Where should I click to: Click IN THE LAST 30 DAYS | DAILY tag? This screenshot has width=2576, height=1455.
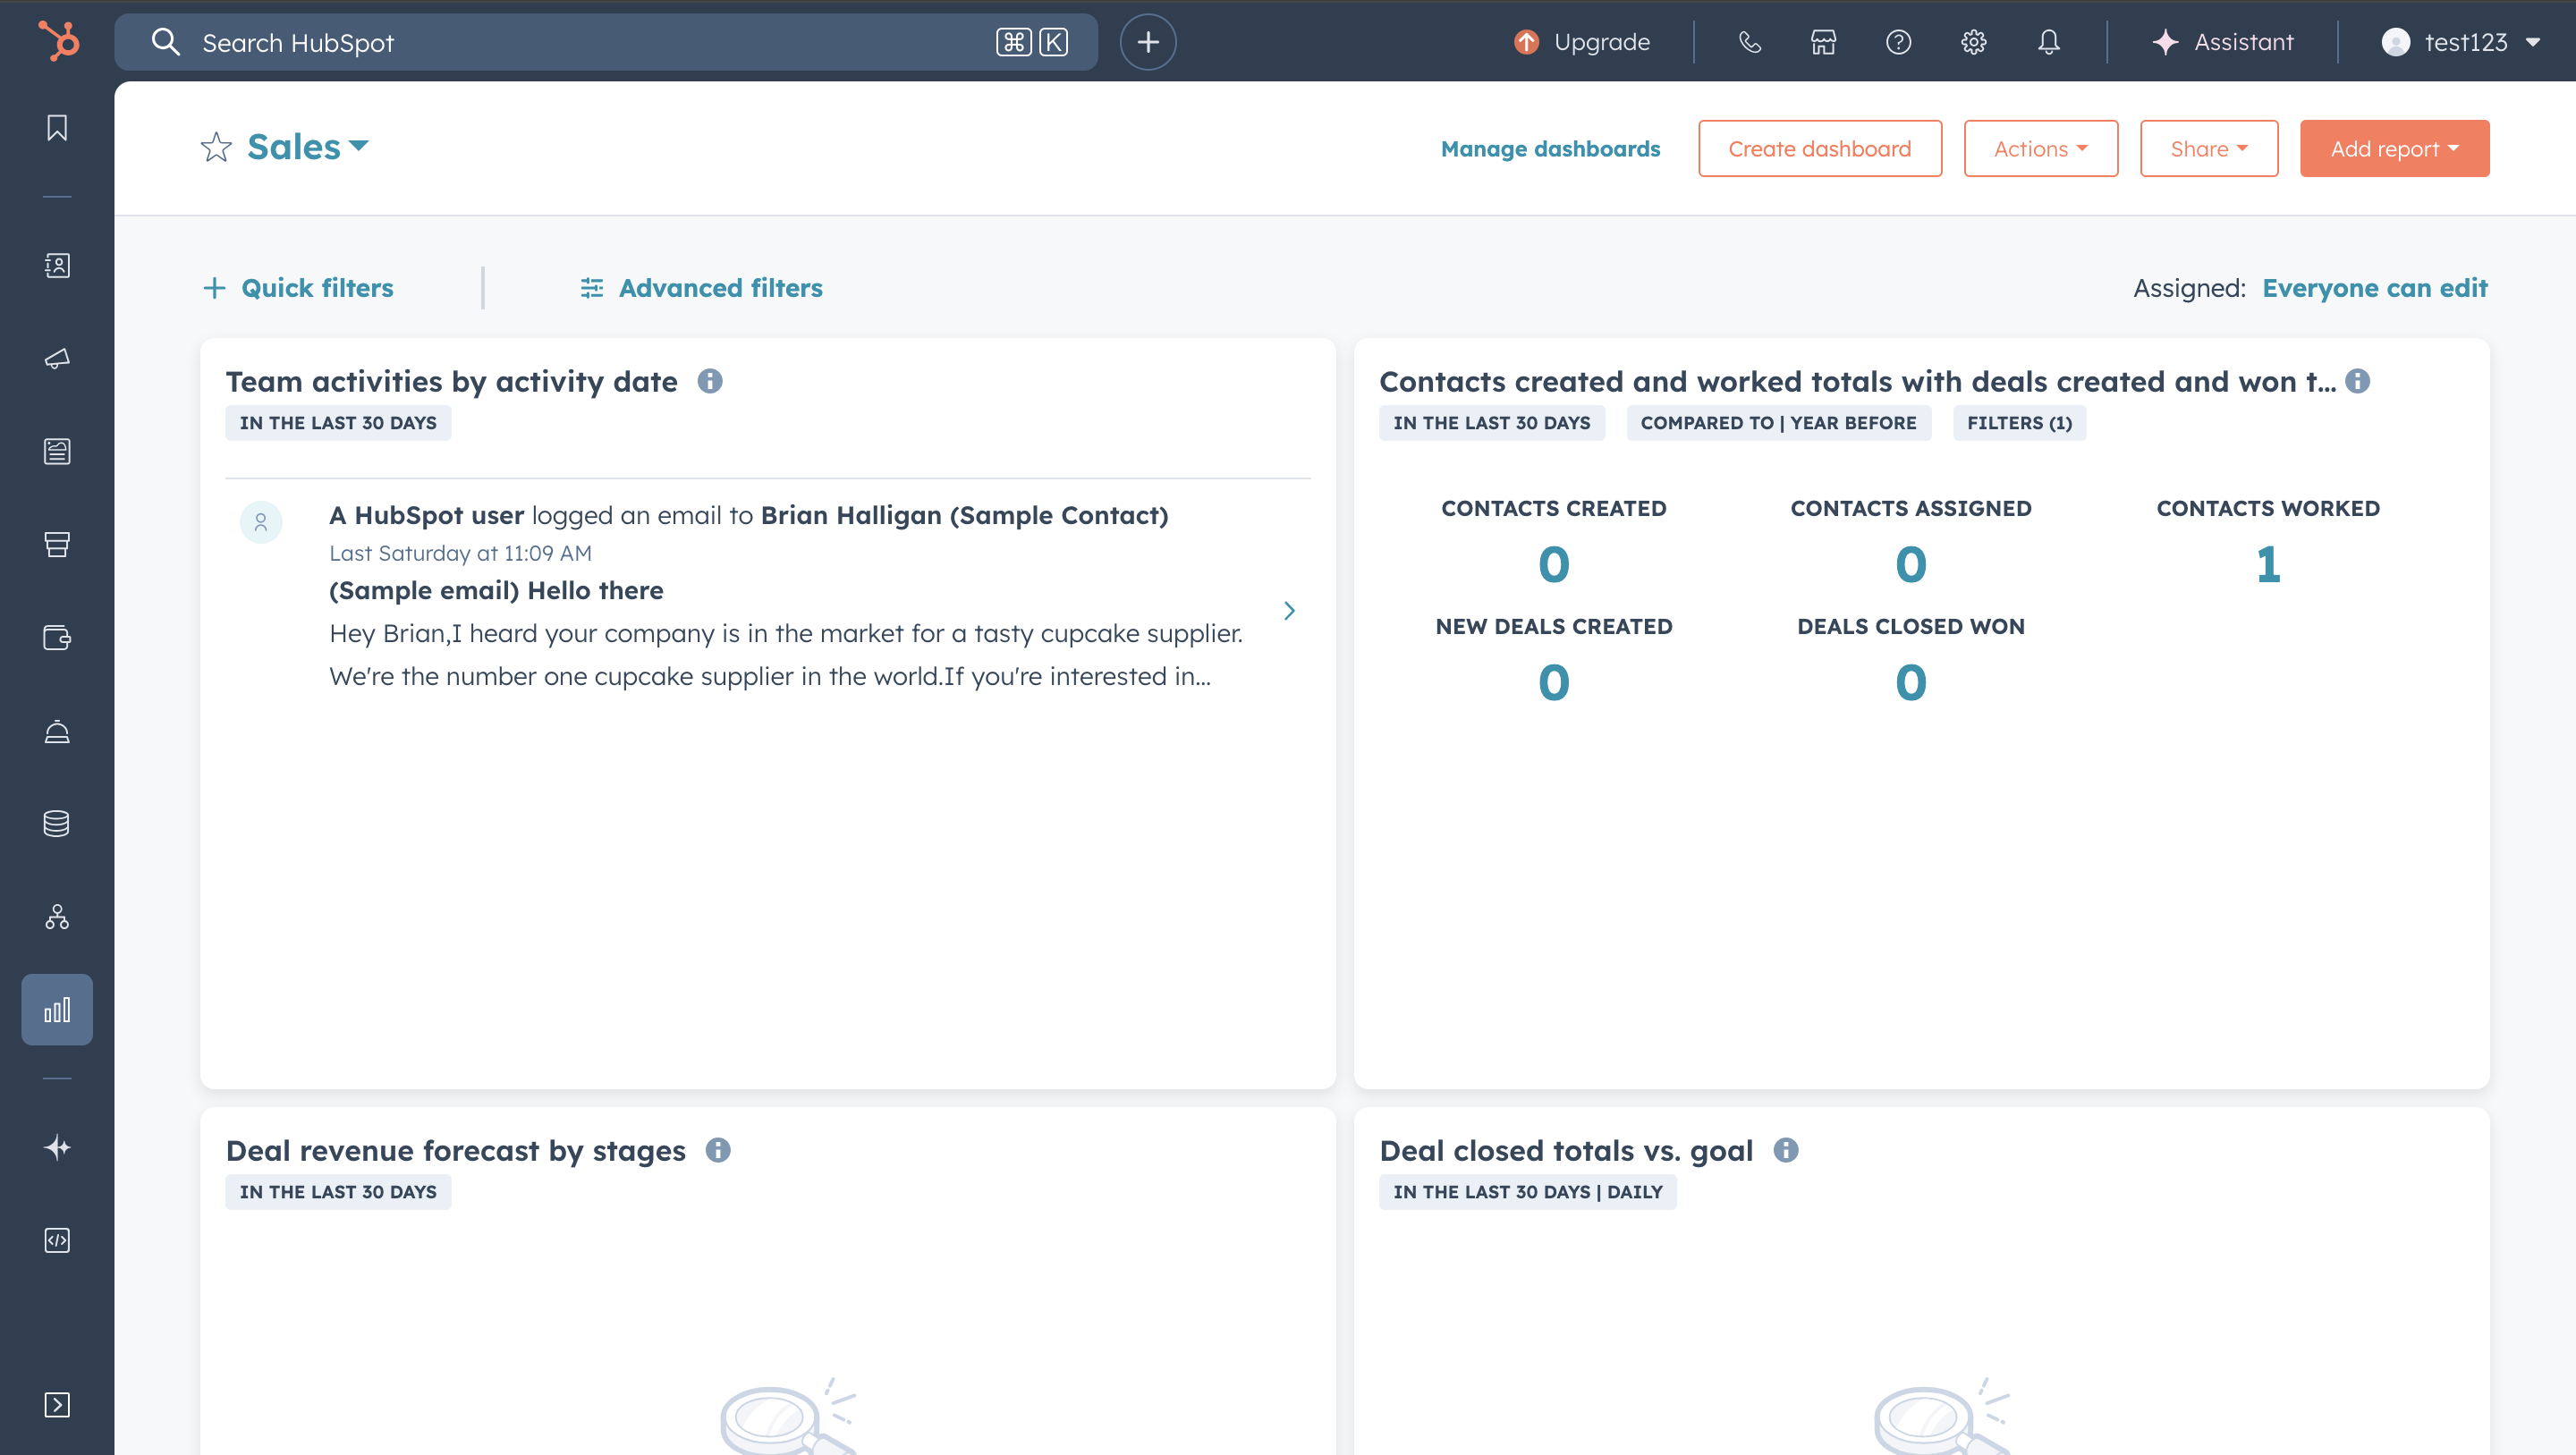click(1527, 1192)
